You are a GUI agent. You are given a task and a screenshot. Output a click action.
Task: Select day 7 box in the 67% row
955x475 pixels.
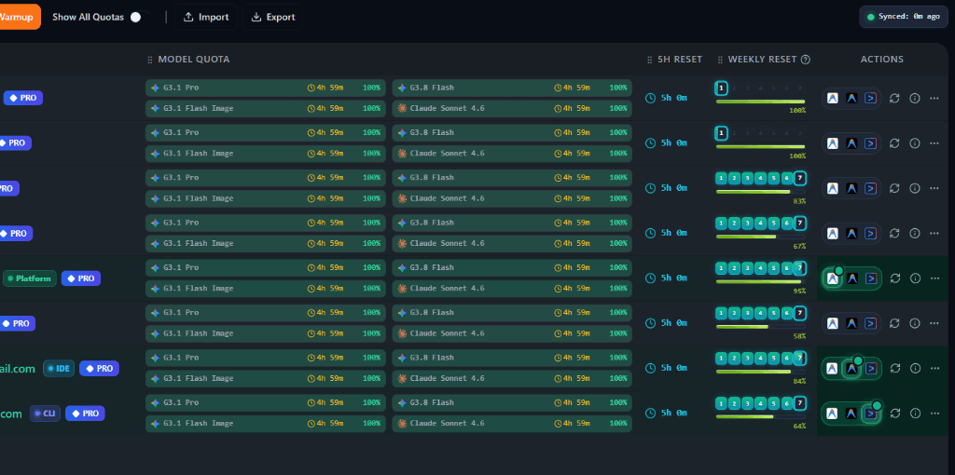(799, 224)
